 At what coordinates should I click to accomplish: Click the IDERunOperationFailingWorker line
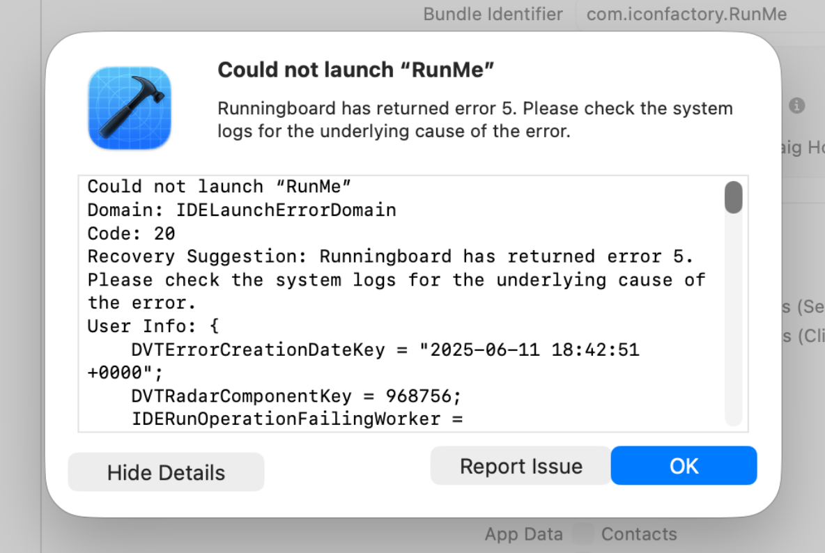(298, 419)
